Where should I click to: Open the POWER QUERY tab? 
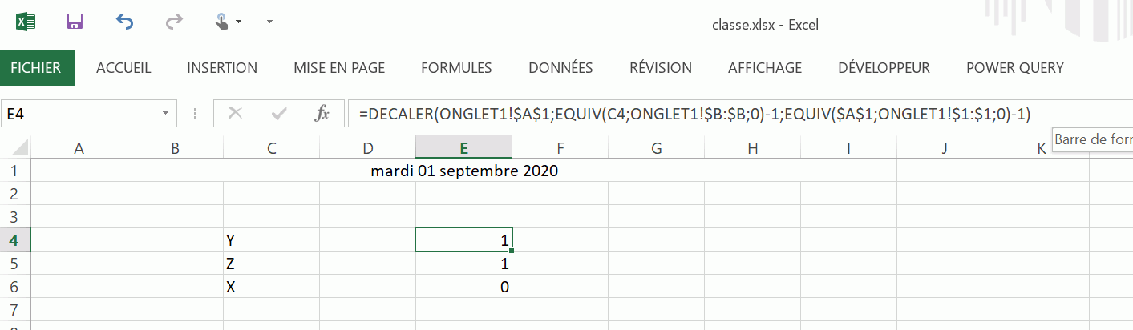(1014, 68)
